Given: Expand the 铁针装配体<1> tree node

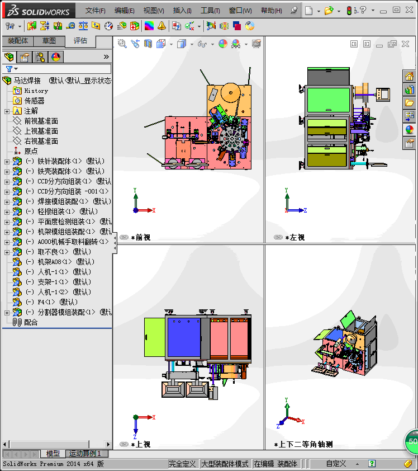Looking at the screenshot, I should click(7, 162).
